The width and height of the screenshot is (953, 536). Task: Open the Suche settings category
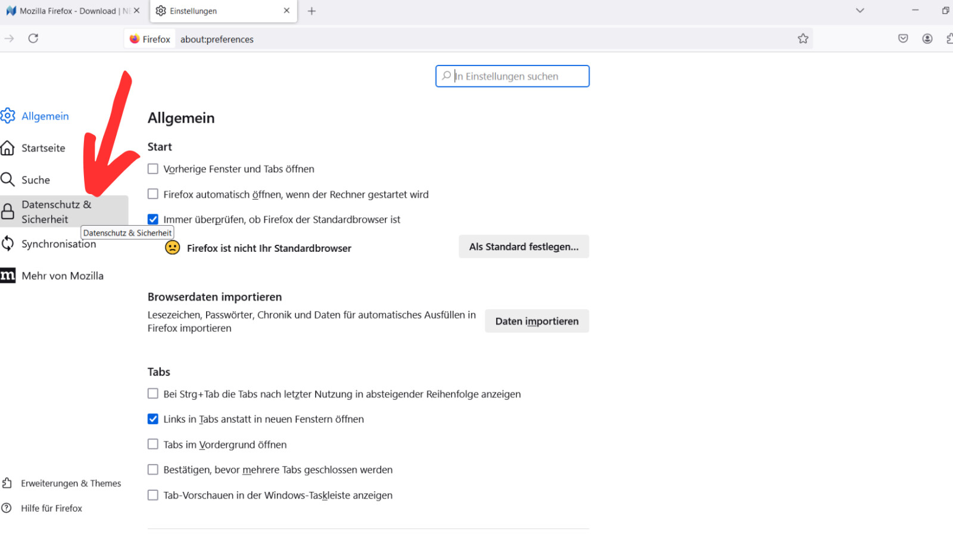pyautogui.click(x=36, y=180)
